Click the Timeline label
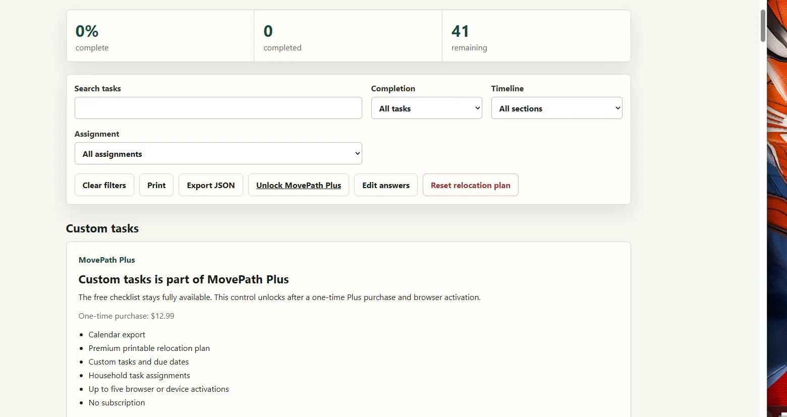 508,89
